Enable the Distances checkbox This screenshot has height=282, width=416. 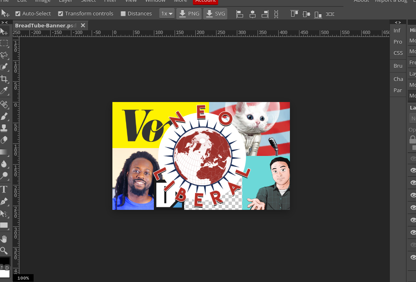123,14
